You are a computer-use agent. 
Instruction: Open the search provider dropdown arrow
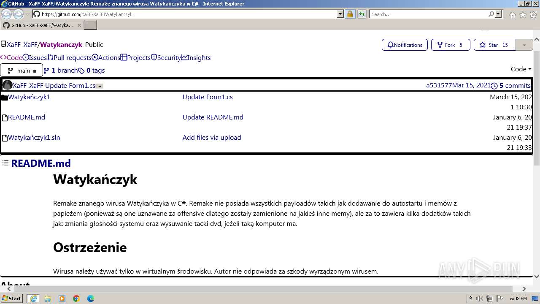tap(499, 14)
